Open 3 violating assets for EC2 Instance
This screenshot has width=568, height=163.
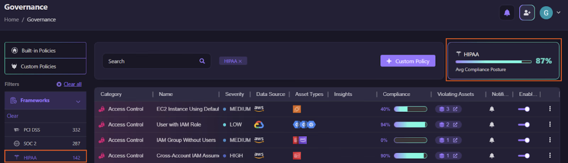(x=448, y=109)
